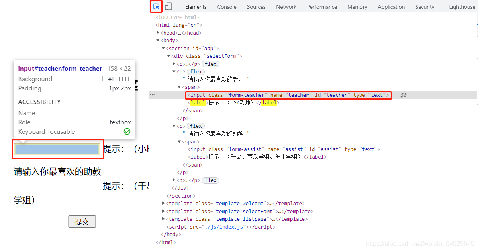Collapse the span containing form-assist input

point(179,141)
